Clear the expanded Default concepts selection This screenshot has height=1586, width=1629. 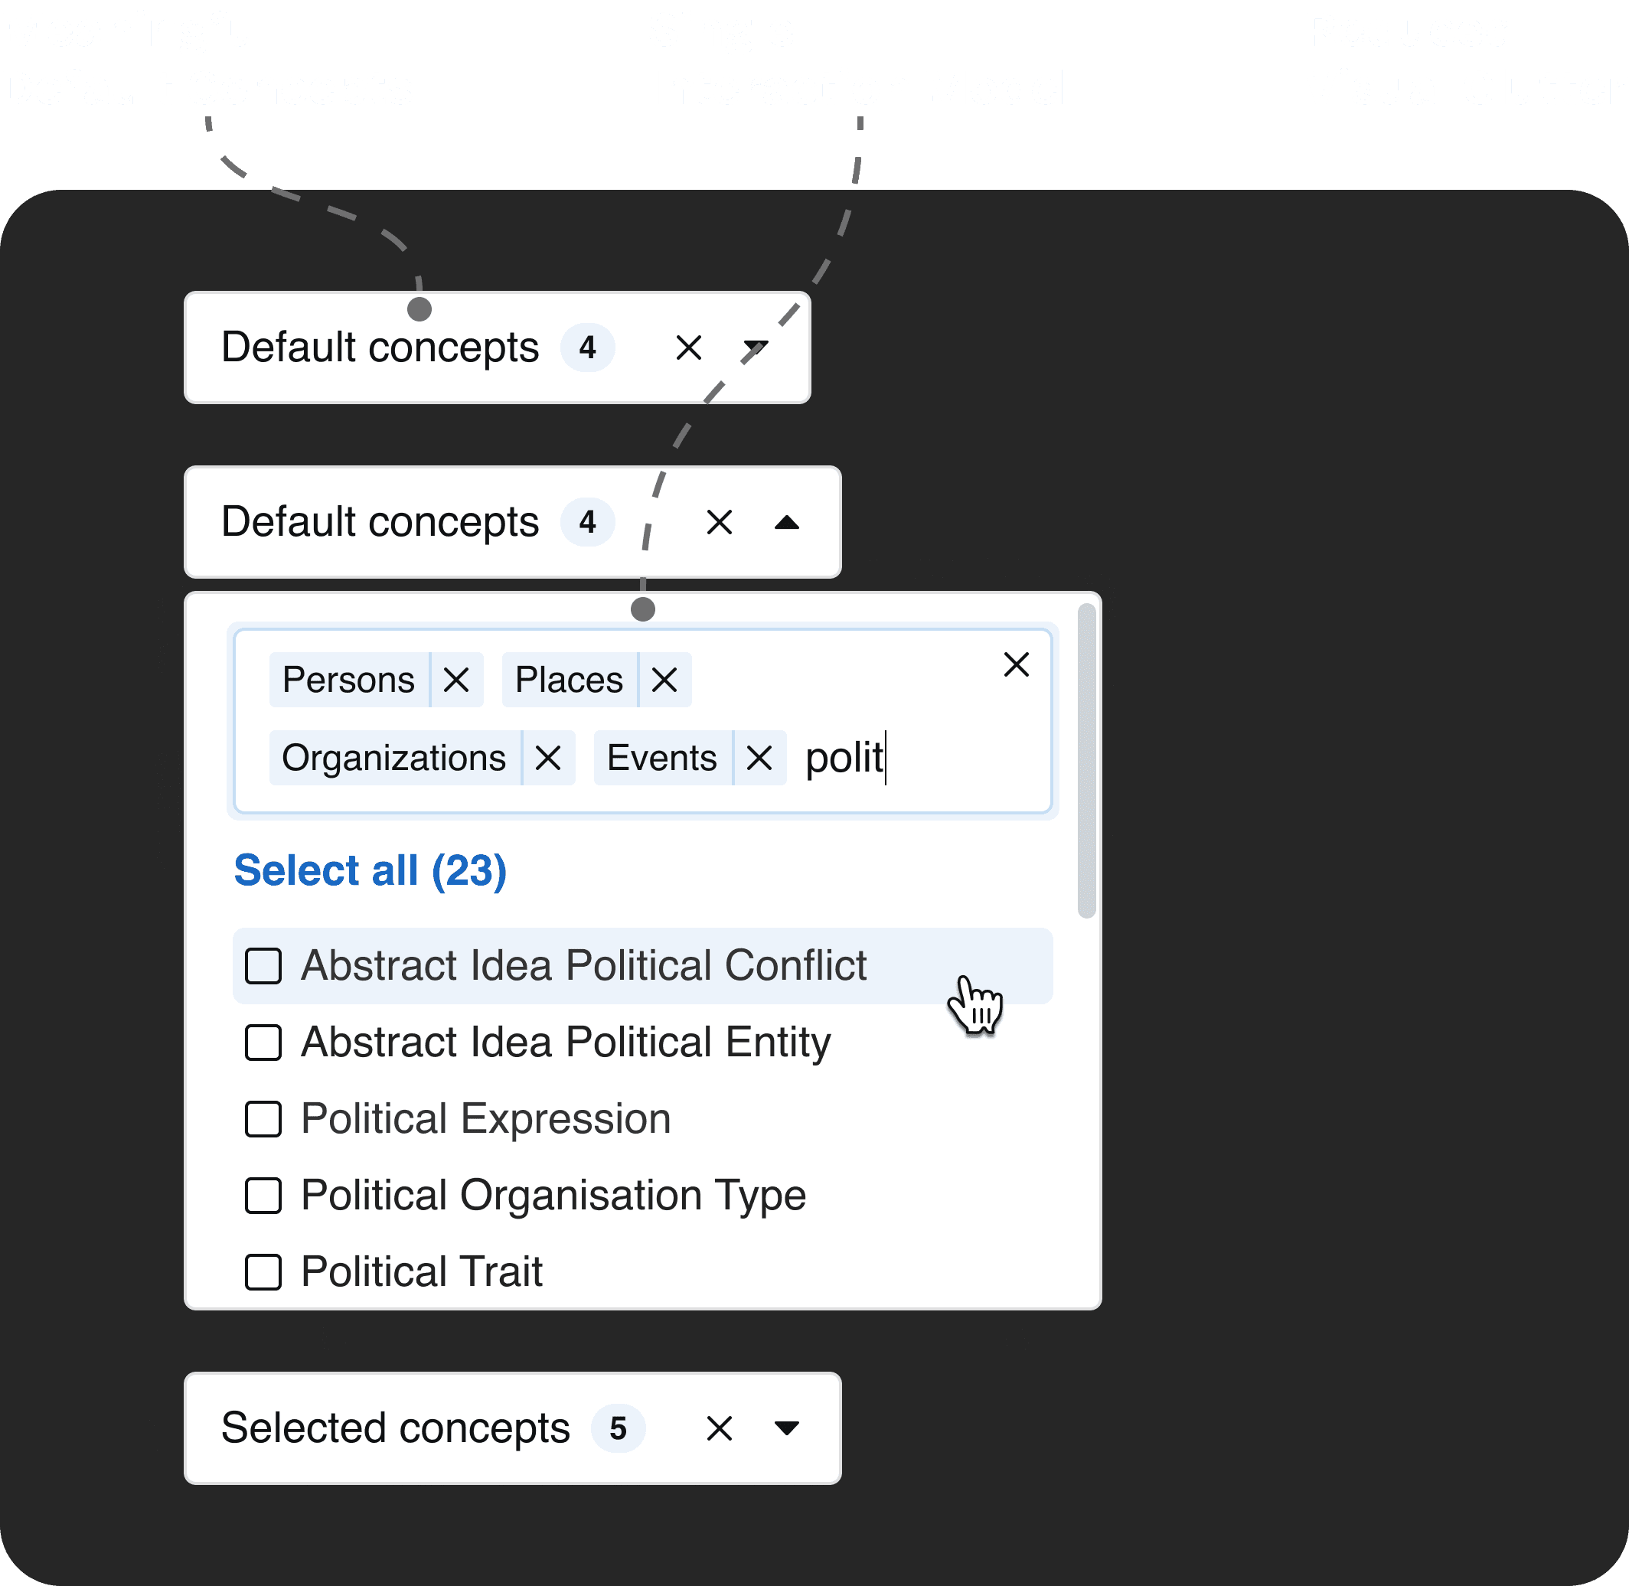720,522
